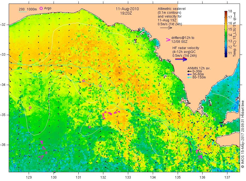Click the 'HF radar velocity' label

(x=186, y=48)
